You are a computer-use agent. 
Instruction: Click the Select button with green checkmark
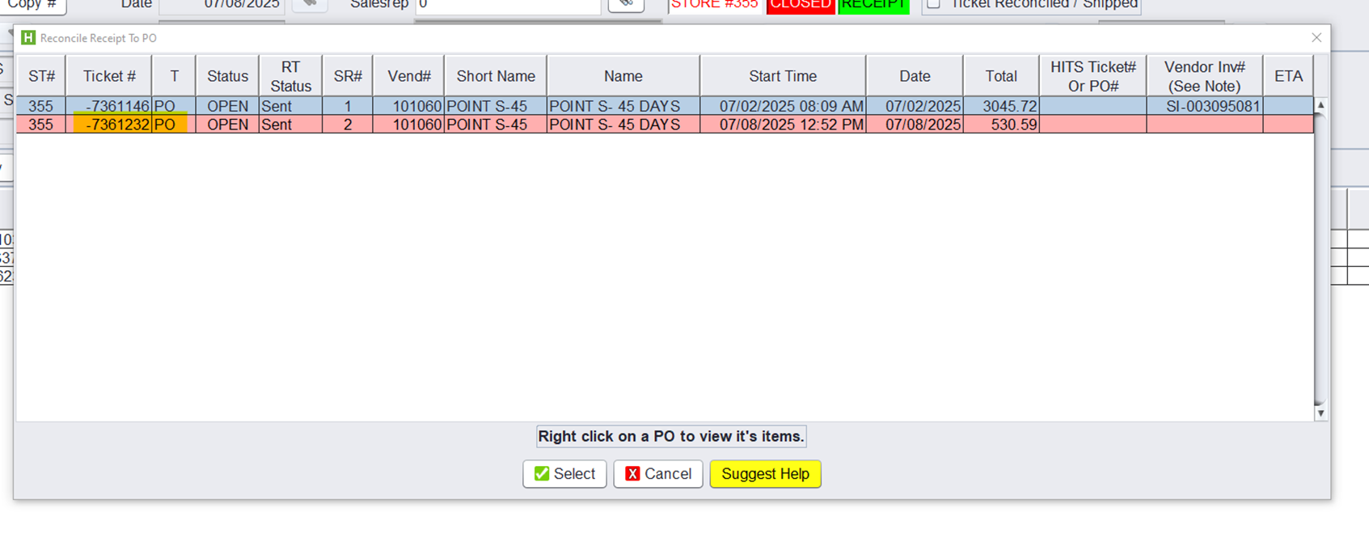(564, 474)
